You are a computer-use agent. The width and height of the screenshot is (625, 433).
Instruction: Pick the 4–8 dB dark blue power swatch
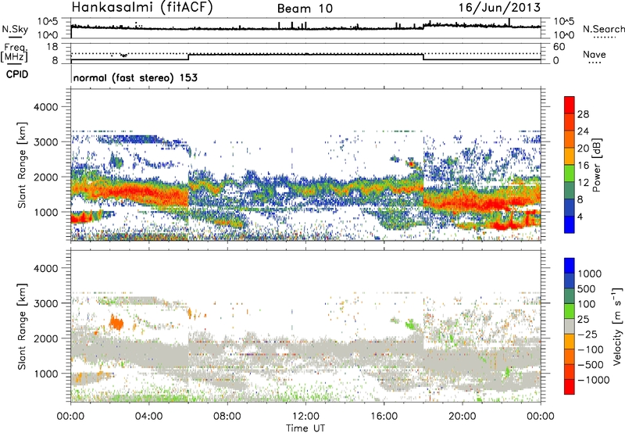[570, 207]
